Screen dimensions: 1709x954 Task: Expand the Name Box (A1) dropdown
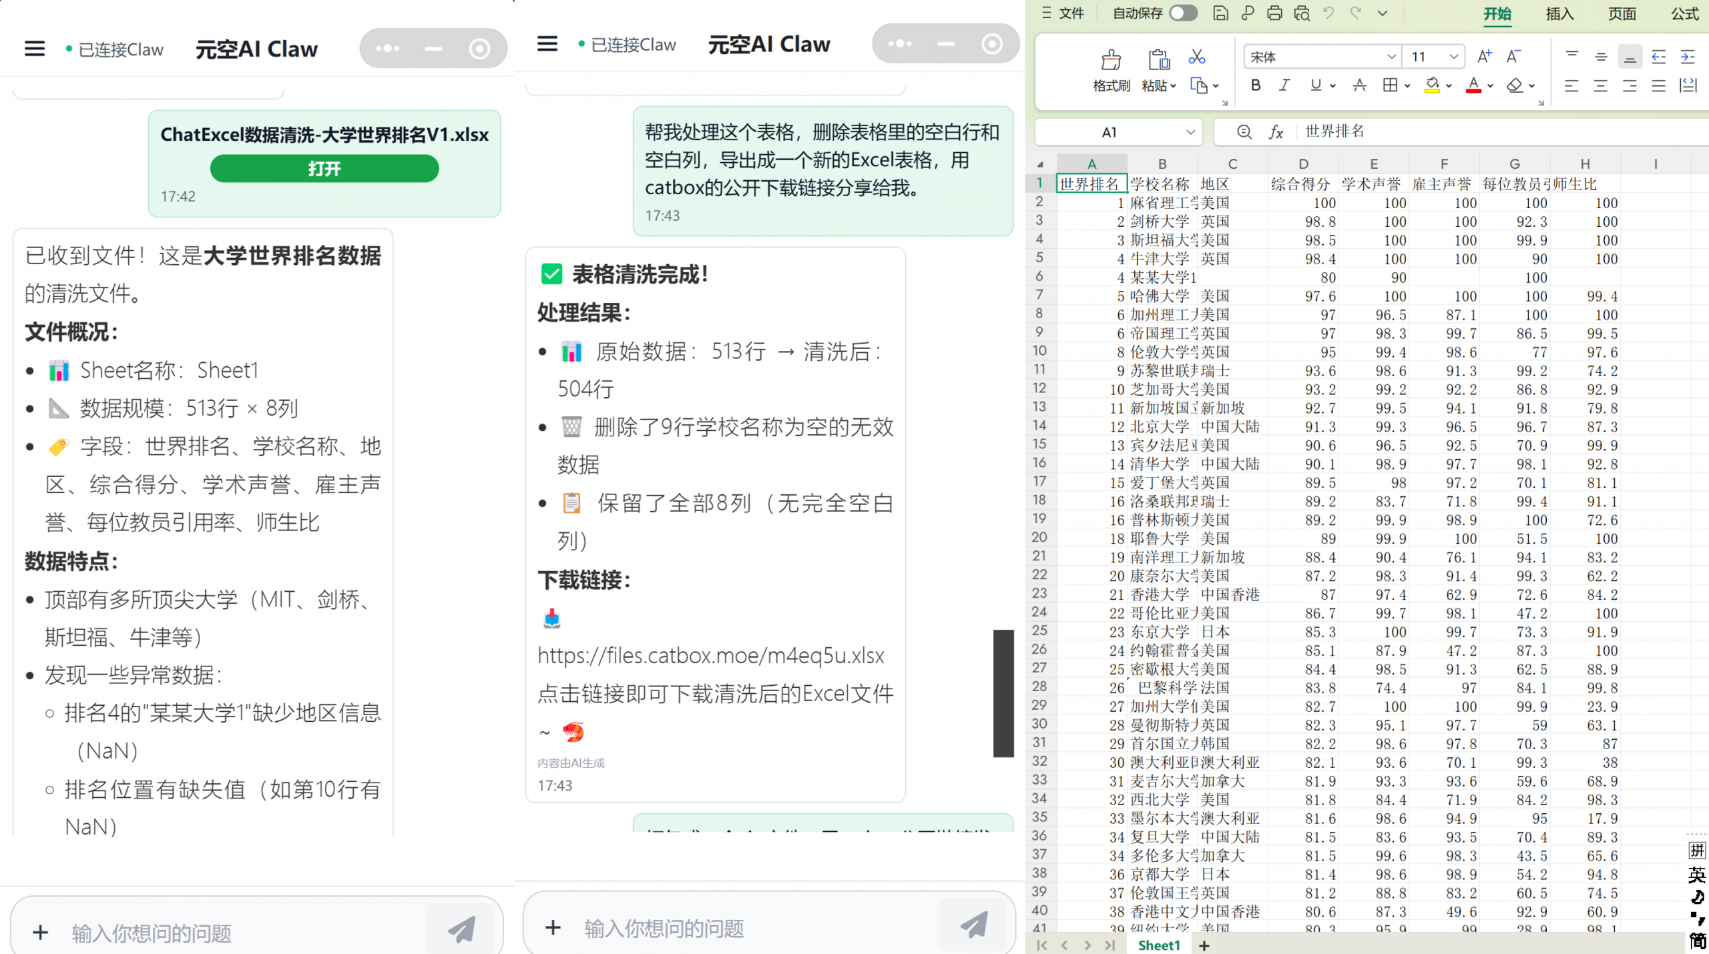coord(1191,131)
